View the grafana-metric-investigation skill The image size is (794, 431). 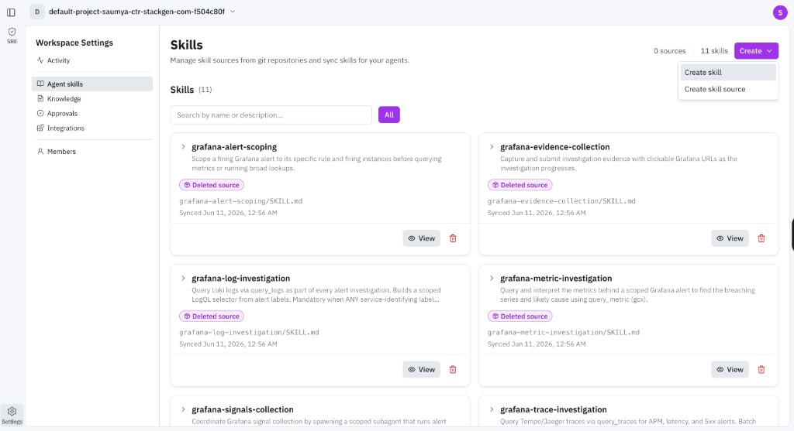730,370
